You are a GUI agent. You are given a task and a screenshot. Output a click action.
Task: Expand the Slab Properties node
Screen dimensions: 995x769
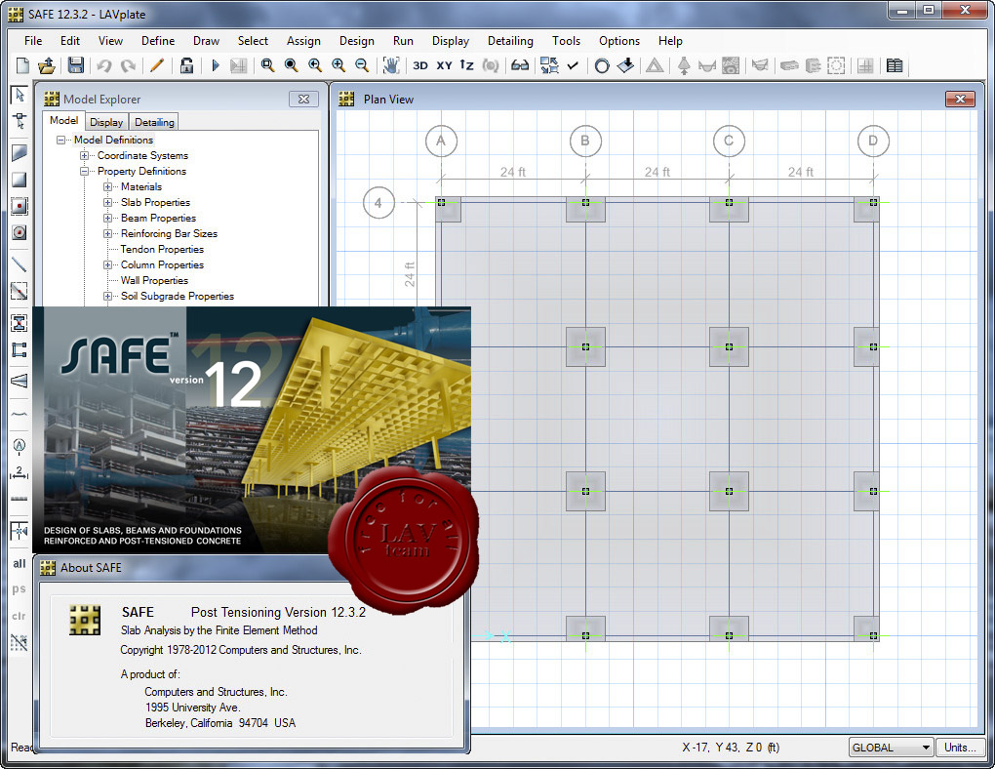[x=107, y=203]
